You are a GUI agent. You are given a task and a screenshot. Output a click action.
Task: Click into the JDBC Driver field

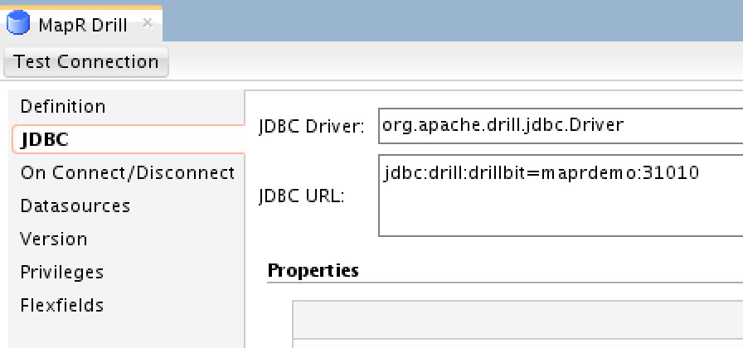coord(561,125)
